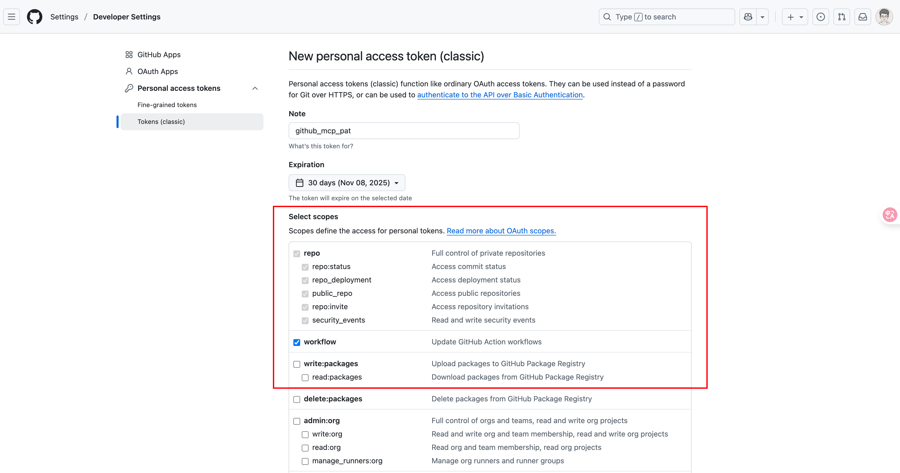
Task: Open Basic Authentication API link
Action: click(500, 95)
